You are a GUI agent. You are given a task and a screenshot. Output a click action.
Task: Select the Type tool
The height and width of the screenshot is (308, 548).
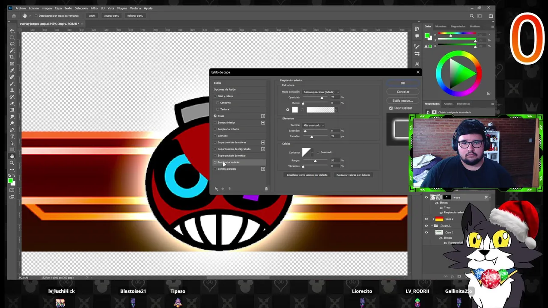coord(12,136)
